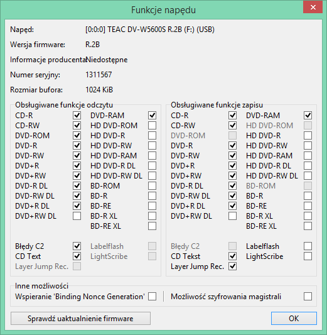Toggle HD DVD-RW DL checkbox in write functions
The image size is (327, 335).
[x=308, y=175]
